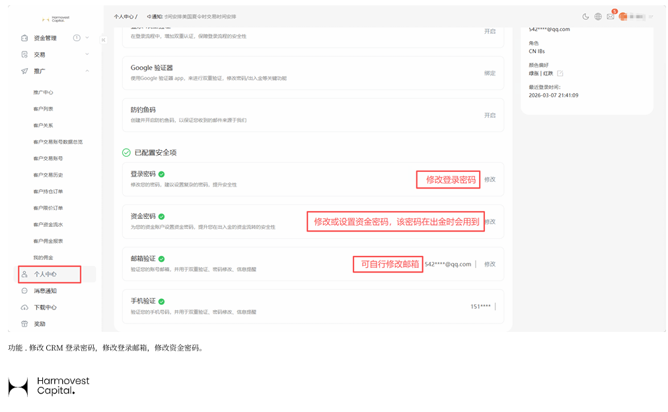The width and height of the screenshot is (668, 412).
Task: Open the 客户列表 page
Action: point(43,108)
